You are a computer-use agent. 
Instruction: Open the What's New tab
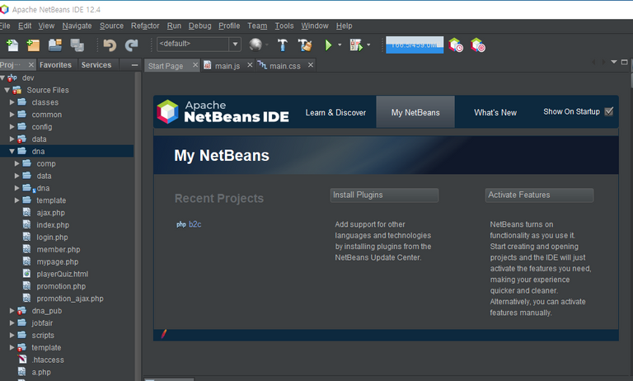pos(495,112)
